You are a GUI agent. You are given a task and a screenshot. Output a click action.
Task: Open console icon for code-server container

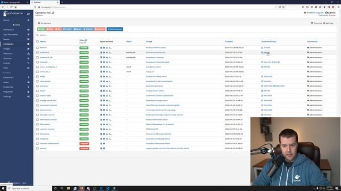pos(110,81)
